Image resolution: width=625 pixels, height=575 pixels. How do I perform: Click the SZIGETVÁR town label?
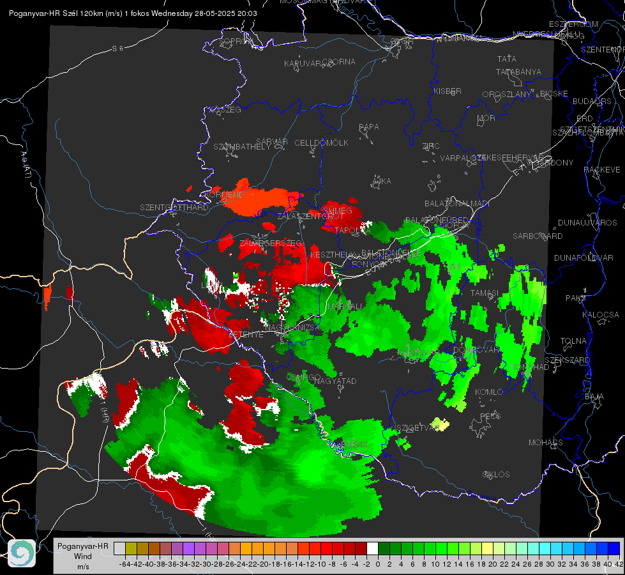tap(418, 428)
